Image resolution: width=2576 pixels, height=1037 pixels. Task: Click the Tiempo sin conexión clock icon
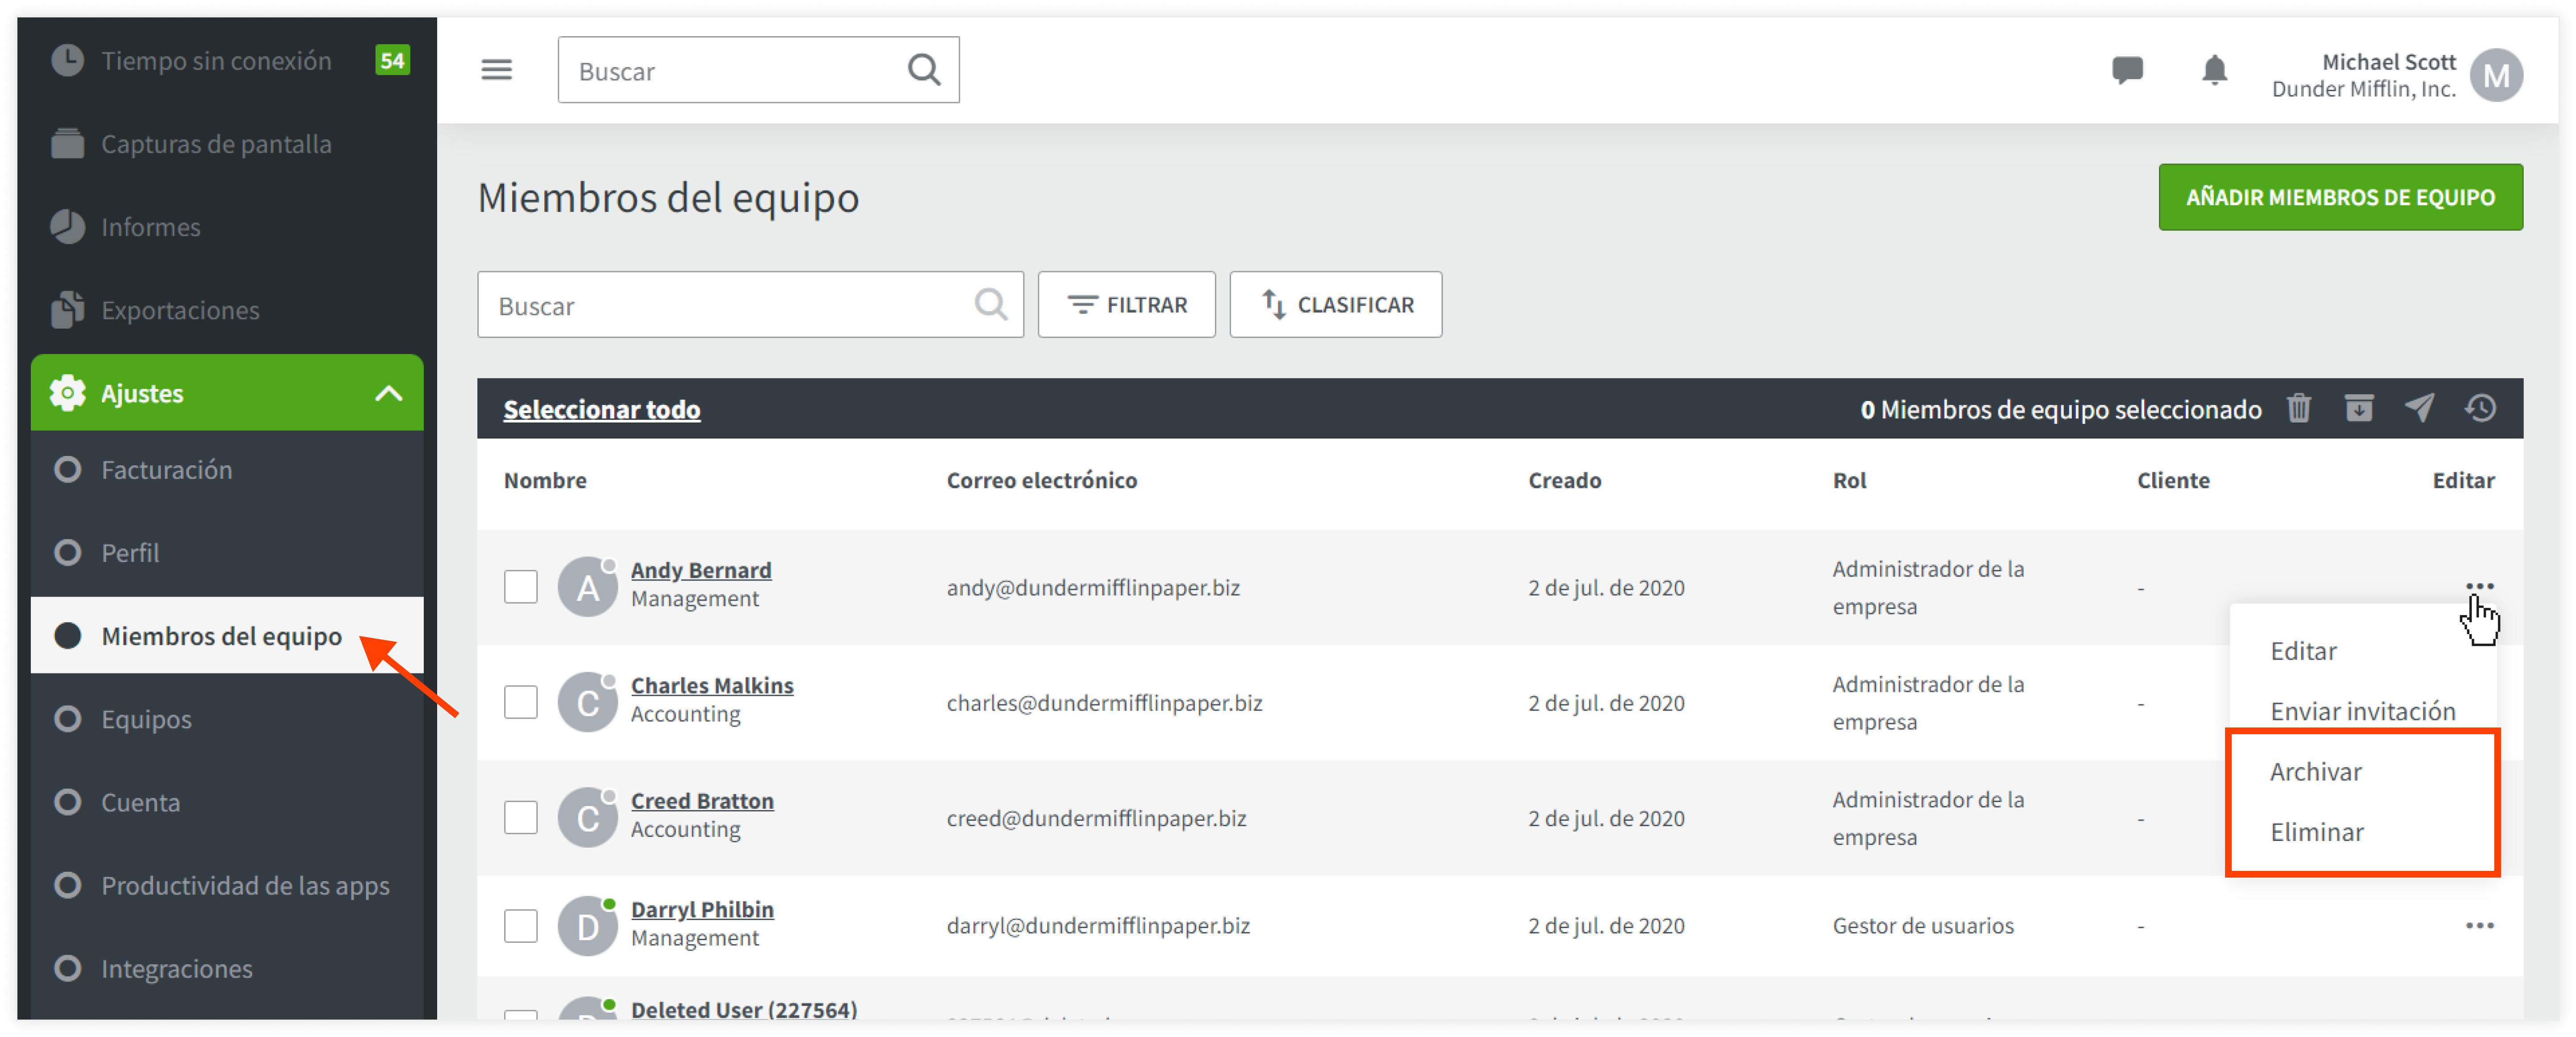(67, 60)
